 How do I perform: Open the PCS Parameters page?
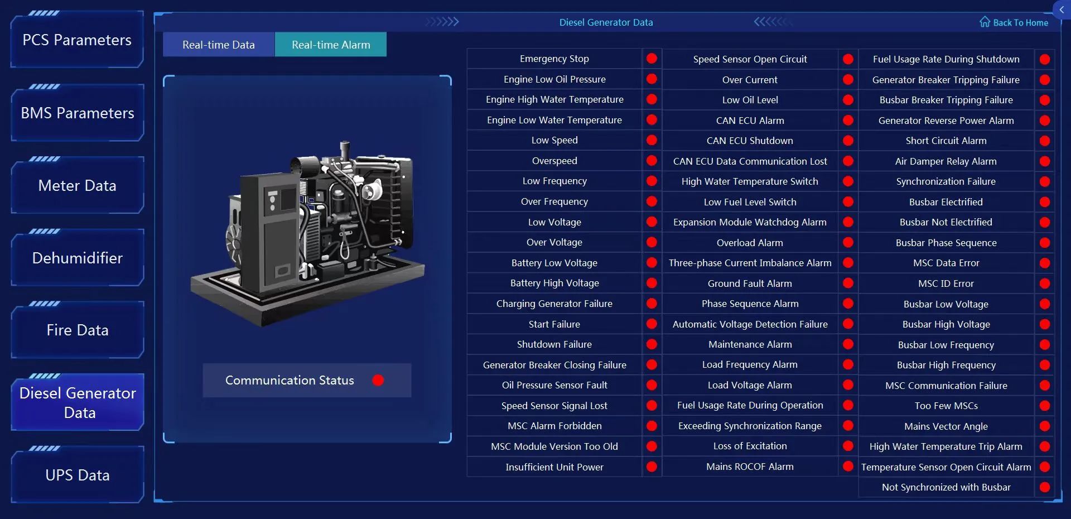(77, 40)
